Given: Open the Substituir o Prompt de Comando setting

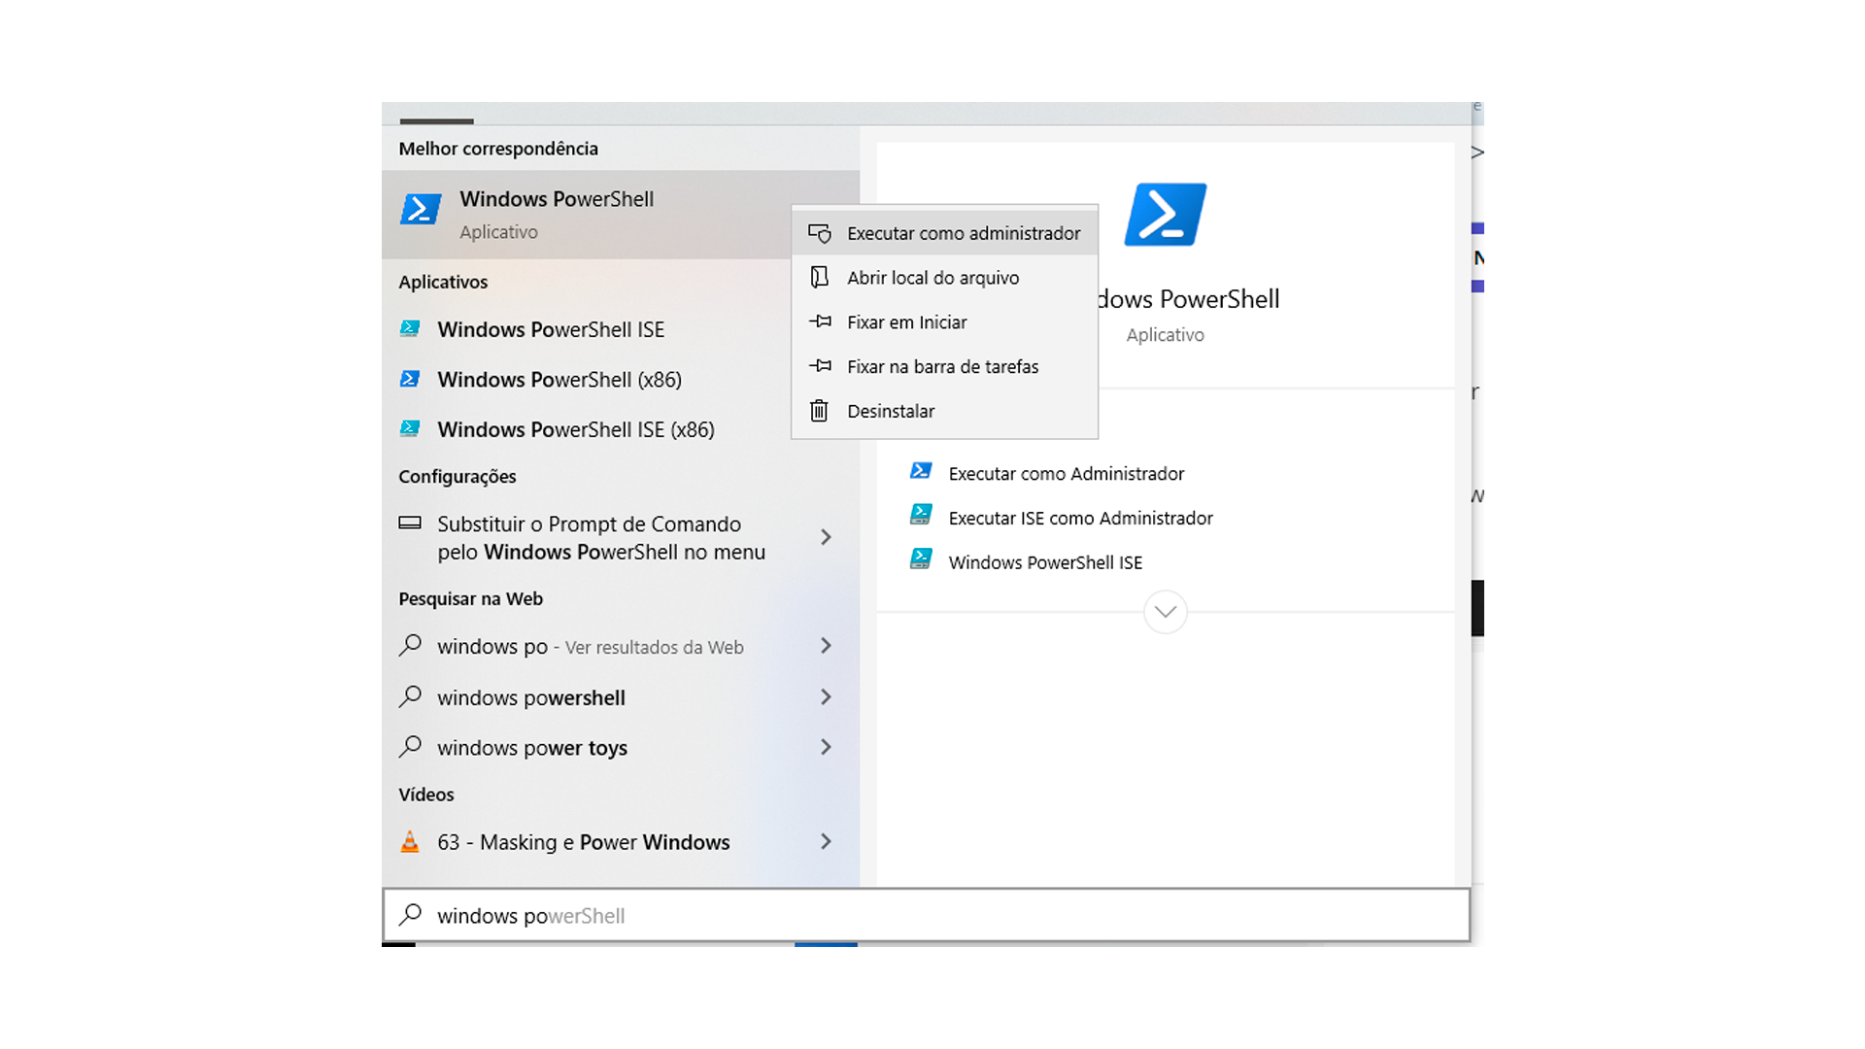Looking at the screenshot, I should [621, 538].
